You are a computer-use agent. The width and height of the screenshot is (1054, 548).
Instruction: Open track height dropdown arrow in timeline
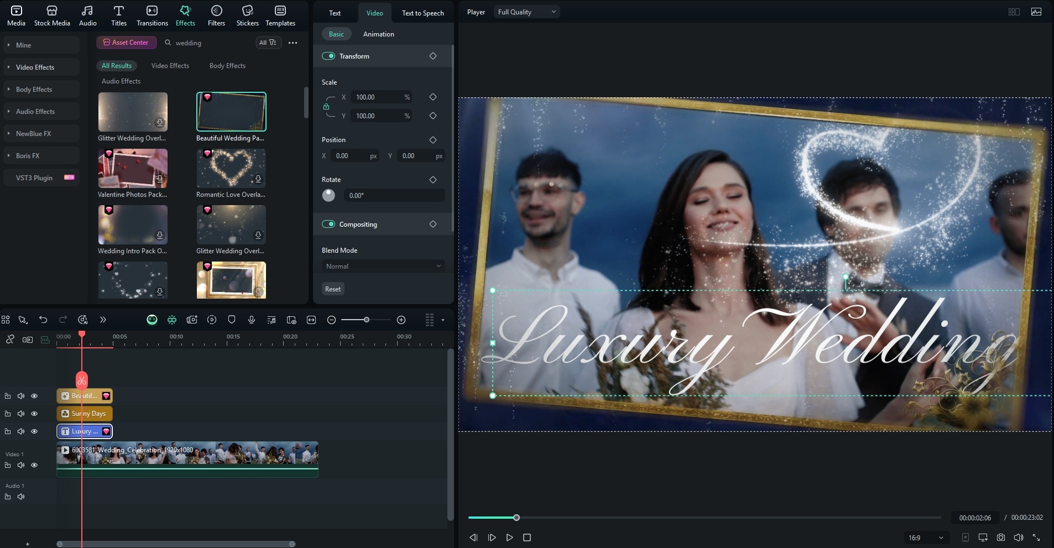442,320
